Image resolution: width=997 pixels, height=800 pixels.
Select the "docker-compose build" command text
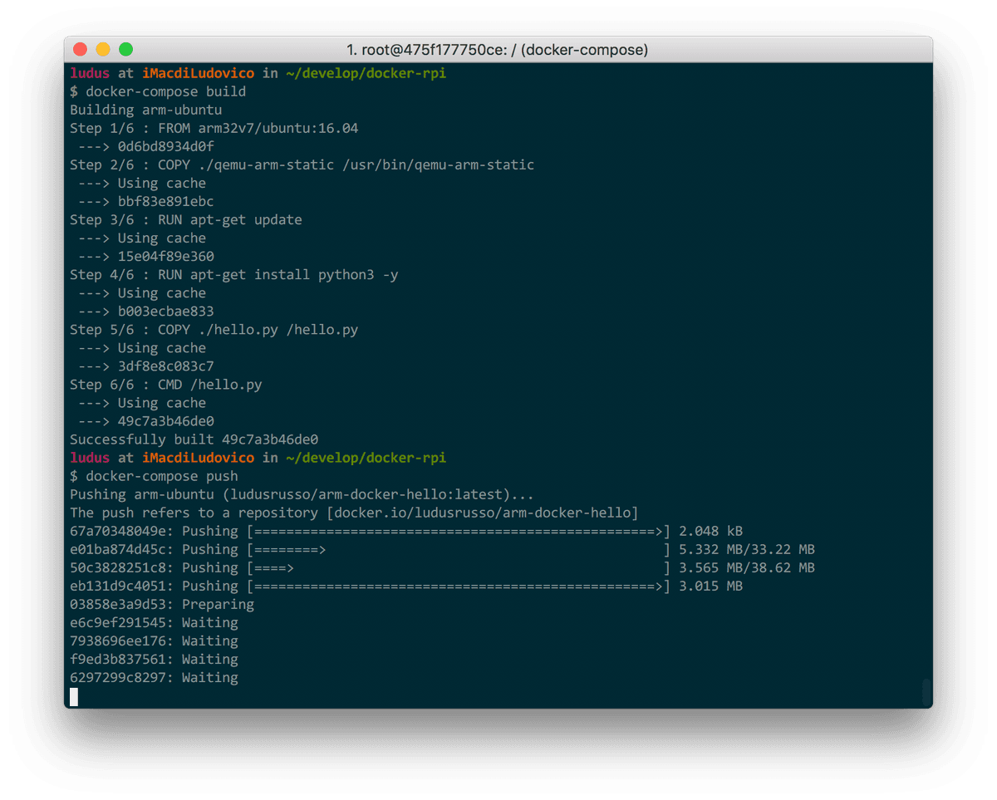pyautogui.click(x=166, y=91)
